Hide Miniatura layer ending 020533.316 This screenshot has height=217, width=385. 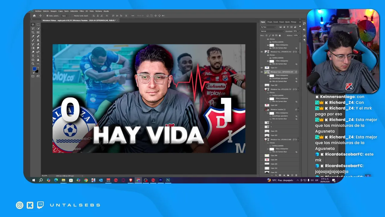coord(262,52)
